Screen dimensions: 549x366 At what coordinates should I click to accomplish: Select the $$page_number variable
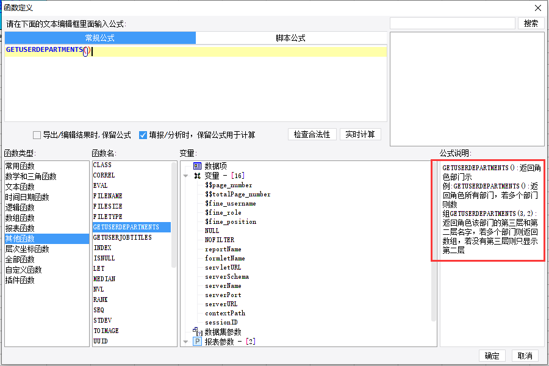point(229,185)
